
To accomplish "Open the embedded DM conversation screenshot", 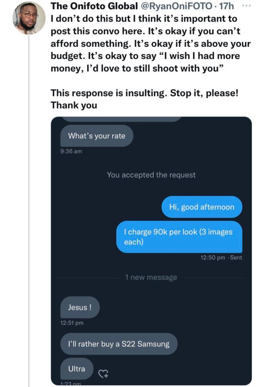I will (x=151, y=253).
